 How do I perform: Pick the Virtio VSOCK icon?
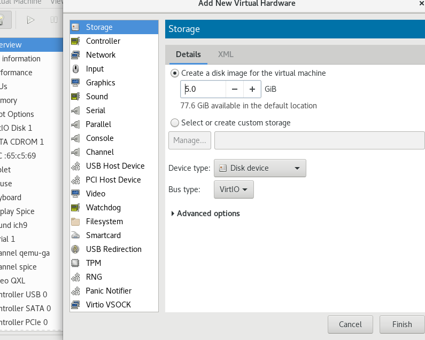(75, 305)
